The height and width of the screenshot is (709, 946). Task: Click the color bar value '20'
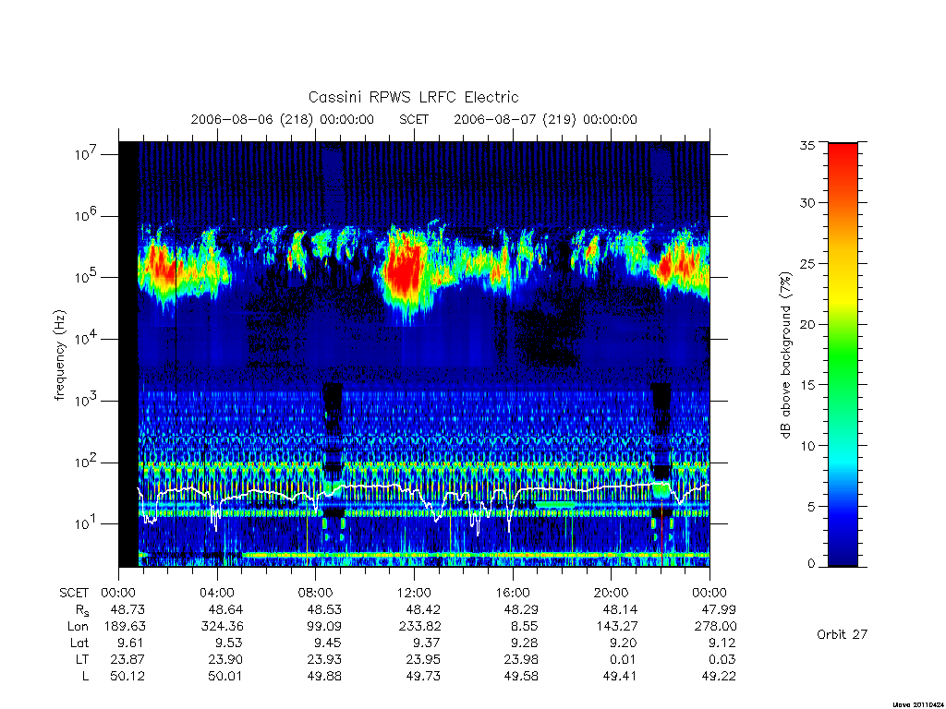[x=807, y=324]
